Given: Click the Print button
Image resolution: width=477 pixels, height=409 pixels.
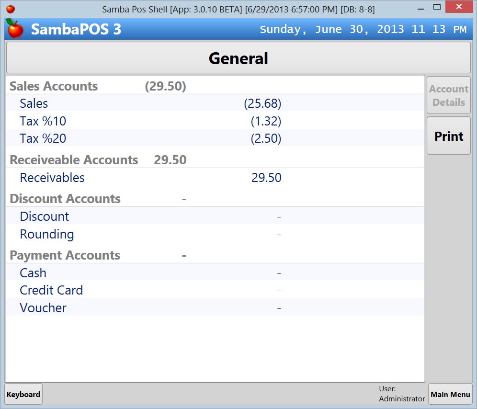Looking at the screenshot, I should pos(448,136).
